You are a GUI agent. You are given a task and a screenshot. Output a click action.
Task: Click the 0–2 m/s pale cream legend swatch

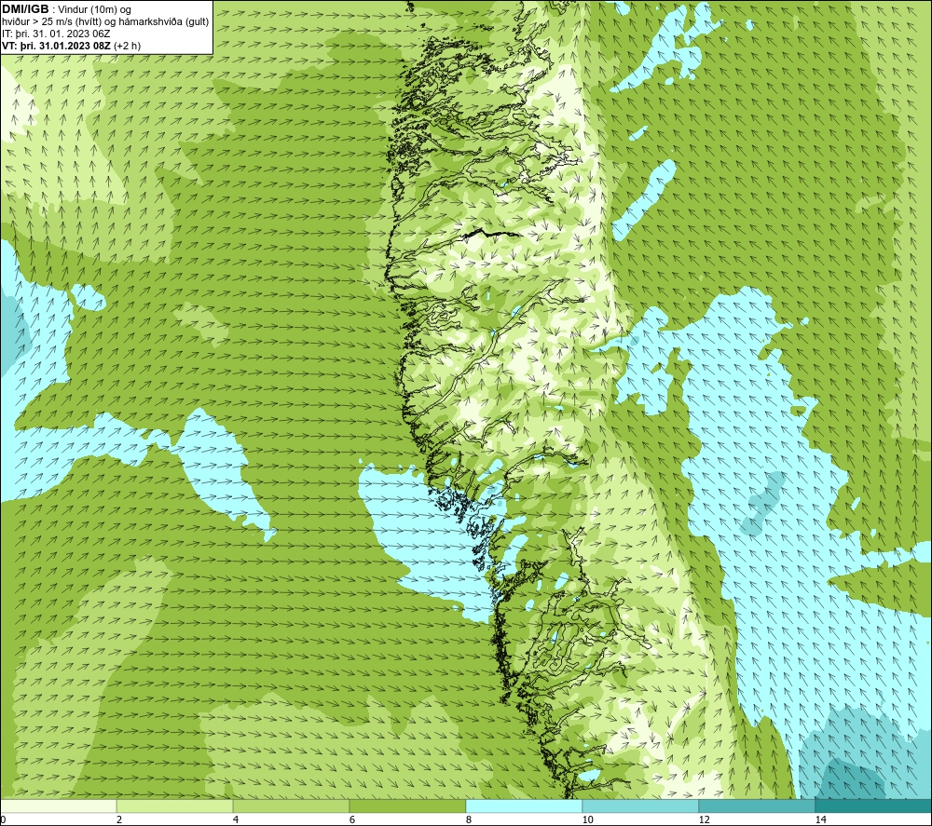[58, 806]
